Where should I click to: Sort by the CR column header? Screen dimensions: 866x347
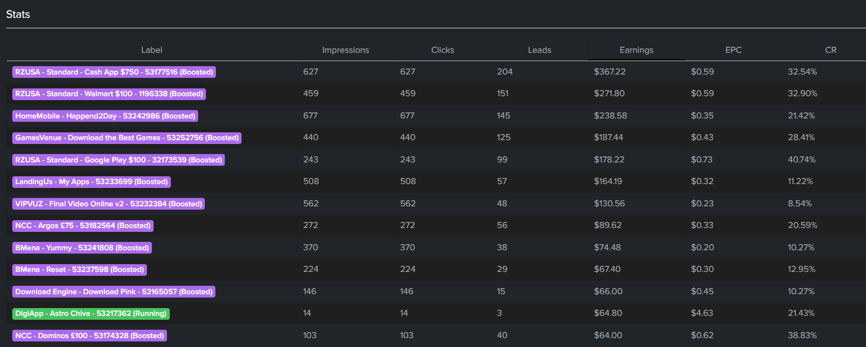[830, 50]
